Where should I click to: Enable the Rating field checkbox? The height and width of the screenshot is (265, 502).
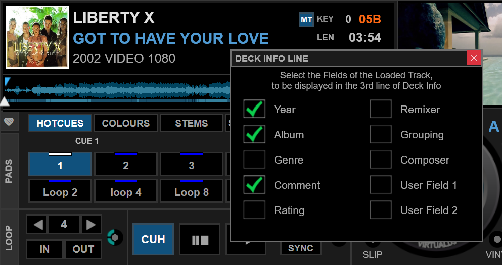[254, 210]
